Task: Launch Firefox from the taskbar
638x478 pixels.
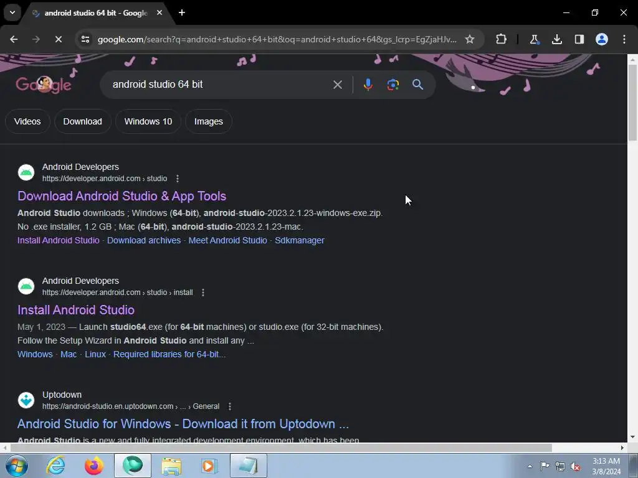Action: coord(94,466)
